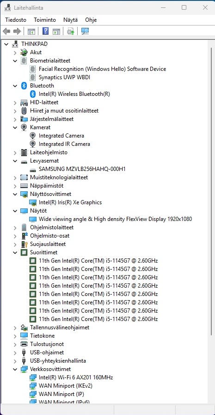Expand the Akut category
Image resolution: width=215 pixels, height=415 pixels.
click(x=15, y=52)
